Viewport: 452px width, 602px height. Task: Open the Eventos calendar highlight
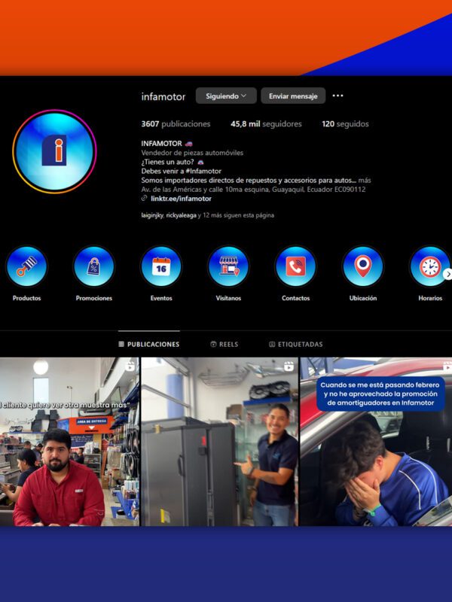[161, 267]
